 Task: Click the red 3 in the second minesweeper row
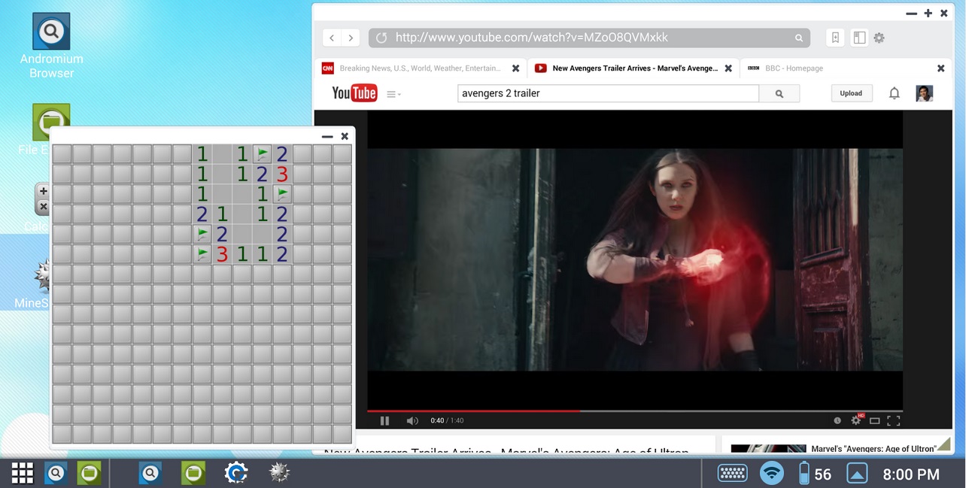pyautogui.click(x=282, y=174)
